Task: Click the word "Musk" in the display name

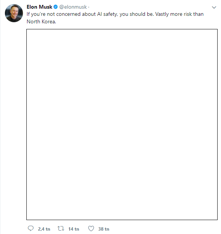Action: point(46,7)
